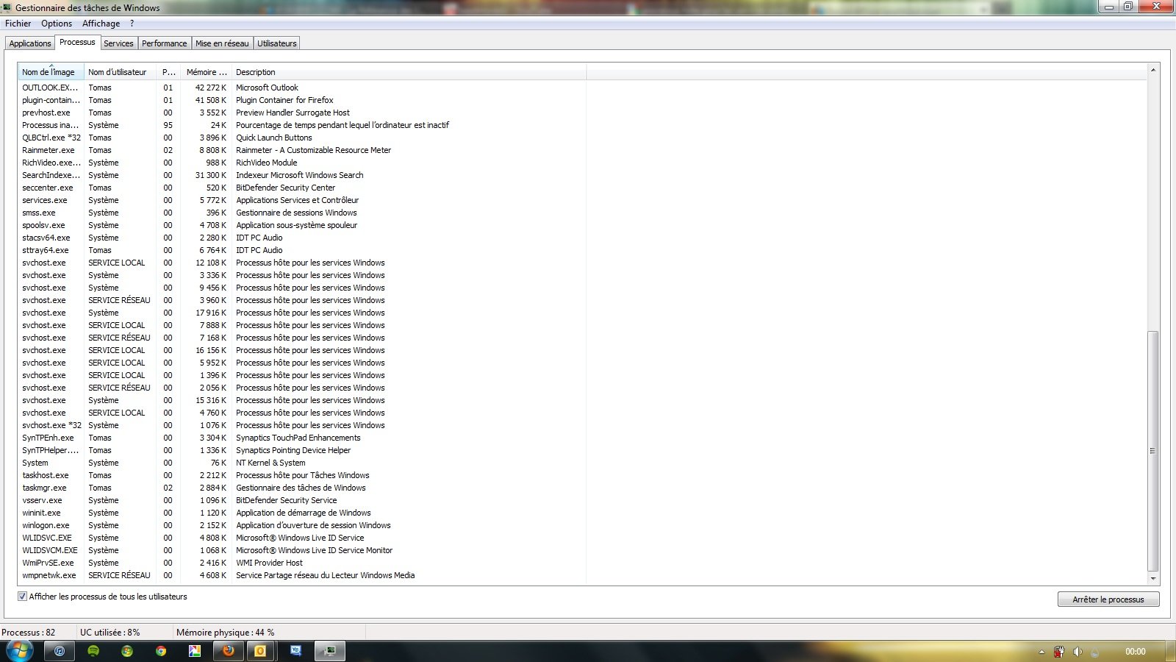
Task: Click the scrollbar up arrow
Action: pos(1153,70)
